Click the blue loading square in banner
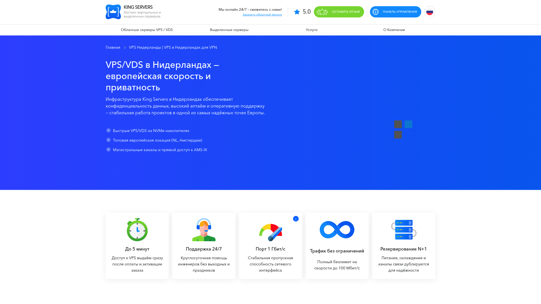Image resolution: width=541 pixels, height=304 pixels. tap(408, 124)
